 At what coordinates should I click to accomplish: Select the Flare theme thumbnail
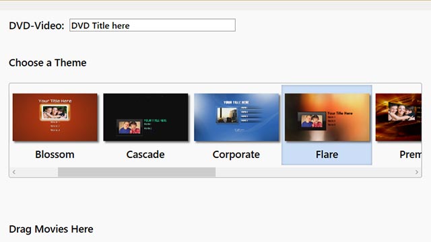pos(327,118)
